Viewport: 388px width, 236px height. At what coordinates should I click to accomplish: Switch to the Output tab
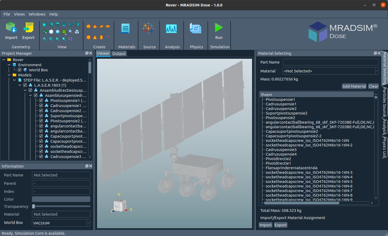pyautogui.click(x=119, y=54)
